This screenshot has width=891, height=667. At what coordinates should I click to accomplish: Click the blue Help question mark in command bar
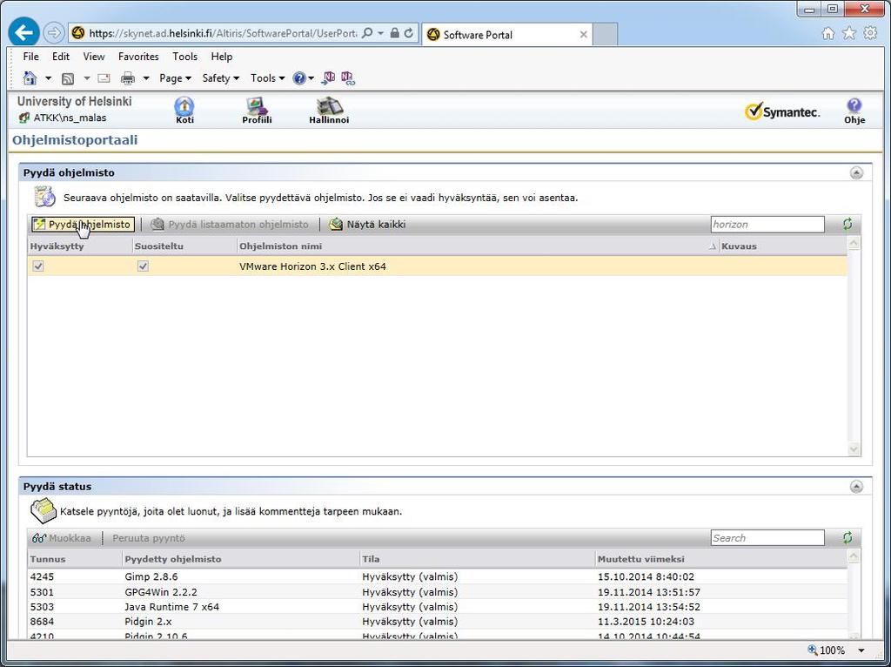(299, 78)
